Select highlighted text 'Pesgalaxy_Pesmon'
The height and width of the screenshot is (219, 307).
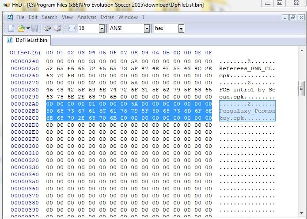click(247, 111)
